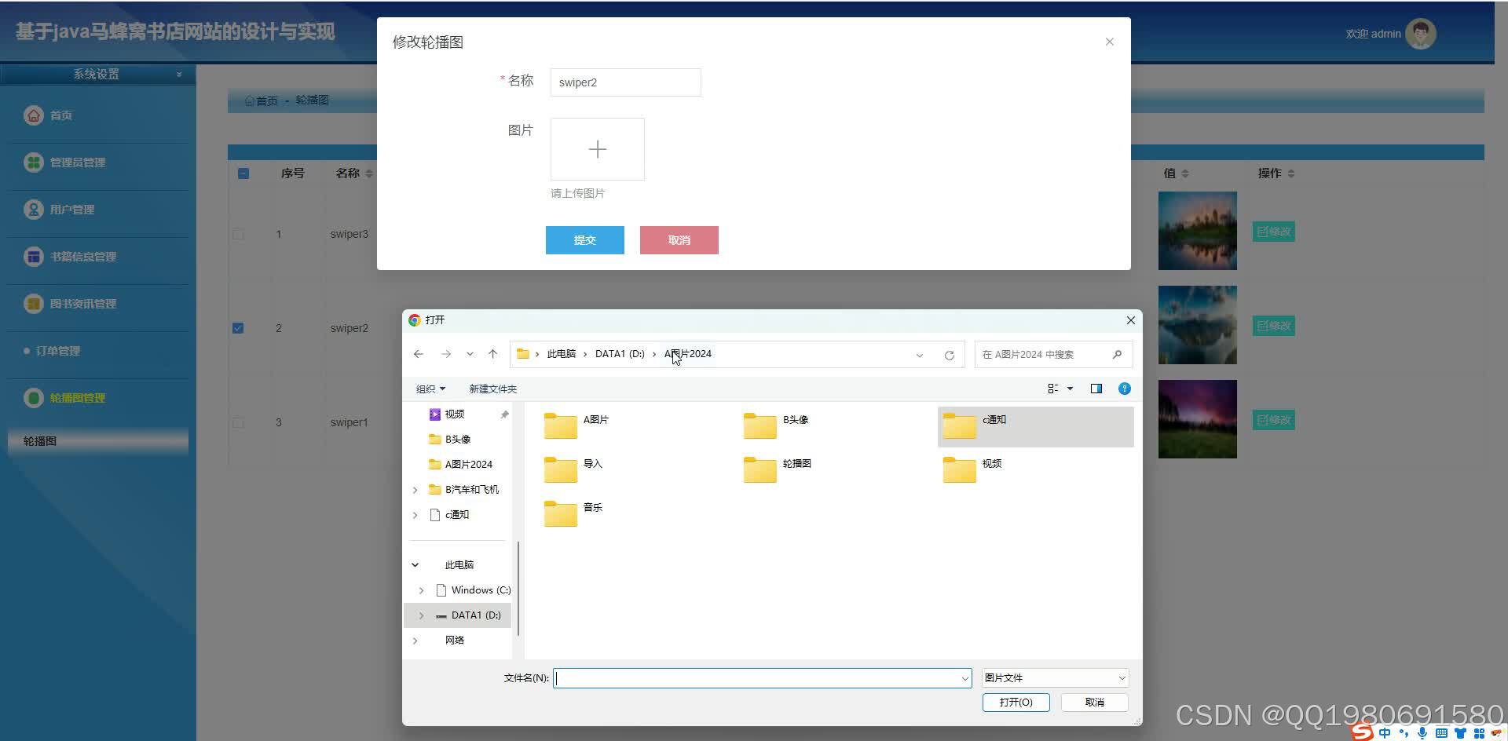
Task: Uncheck the swiper2 row checkbox
Action: click(x=238, y=328)
